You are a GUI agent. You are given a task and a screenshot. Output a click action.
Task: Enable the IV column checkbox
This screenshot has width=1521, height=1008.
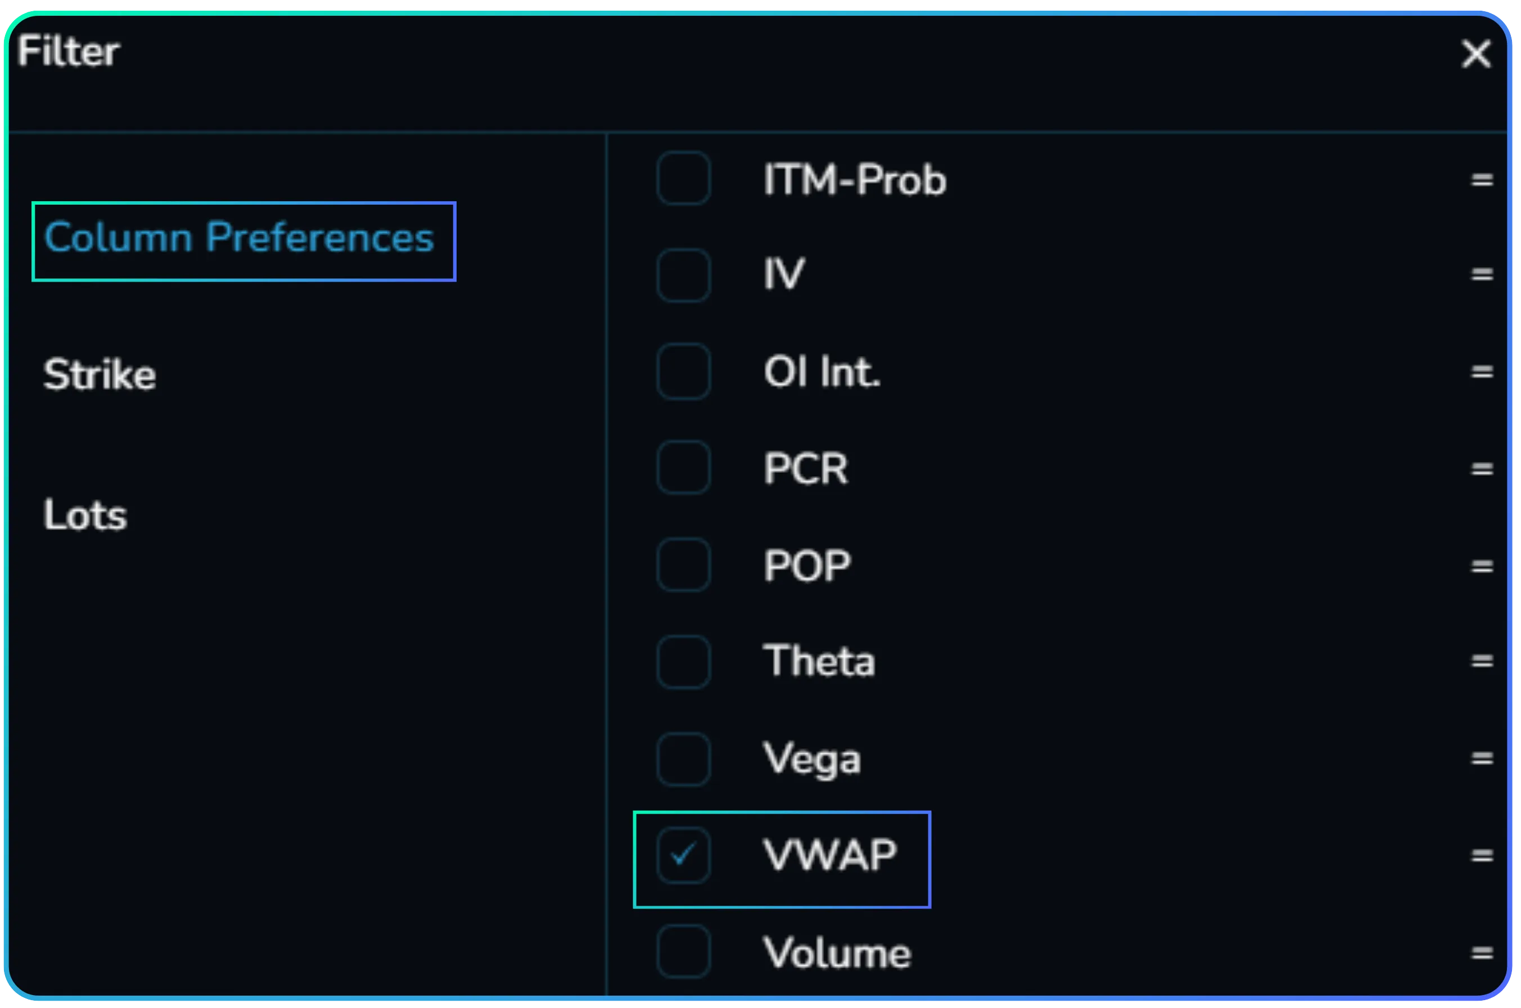coord(683,275)
